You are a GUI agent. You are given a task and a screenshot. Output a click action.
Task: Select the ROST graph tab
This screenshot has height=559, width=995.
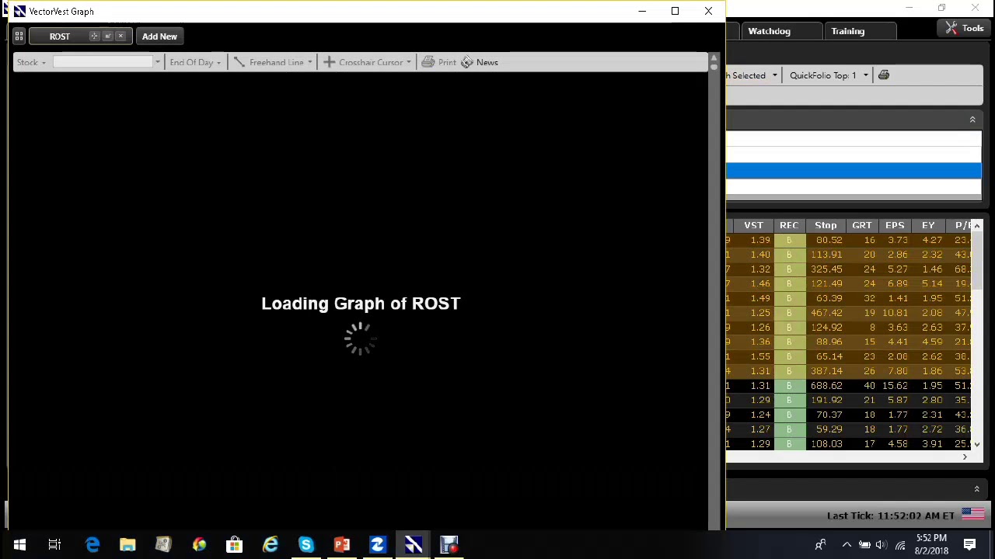click(x=60, y=36)
